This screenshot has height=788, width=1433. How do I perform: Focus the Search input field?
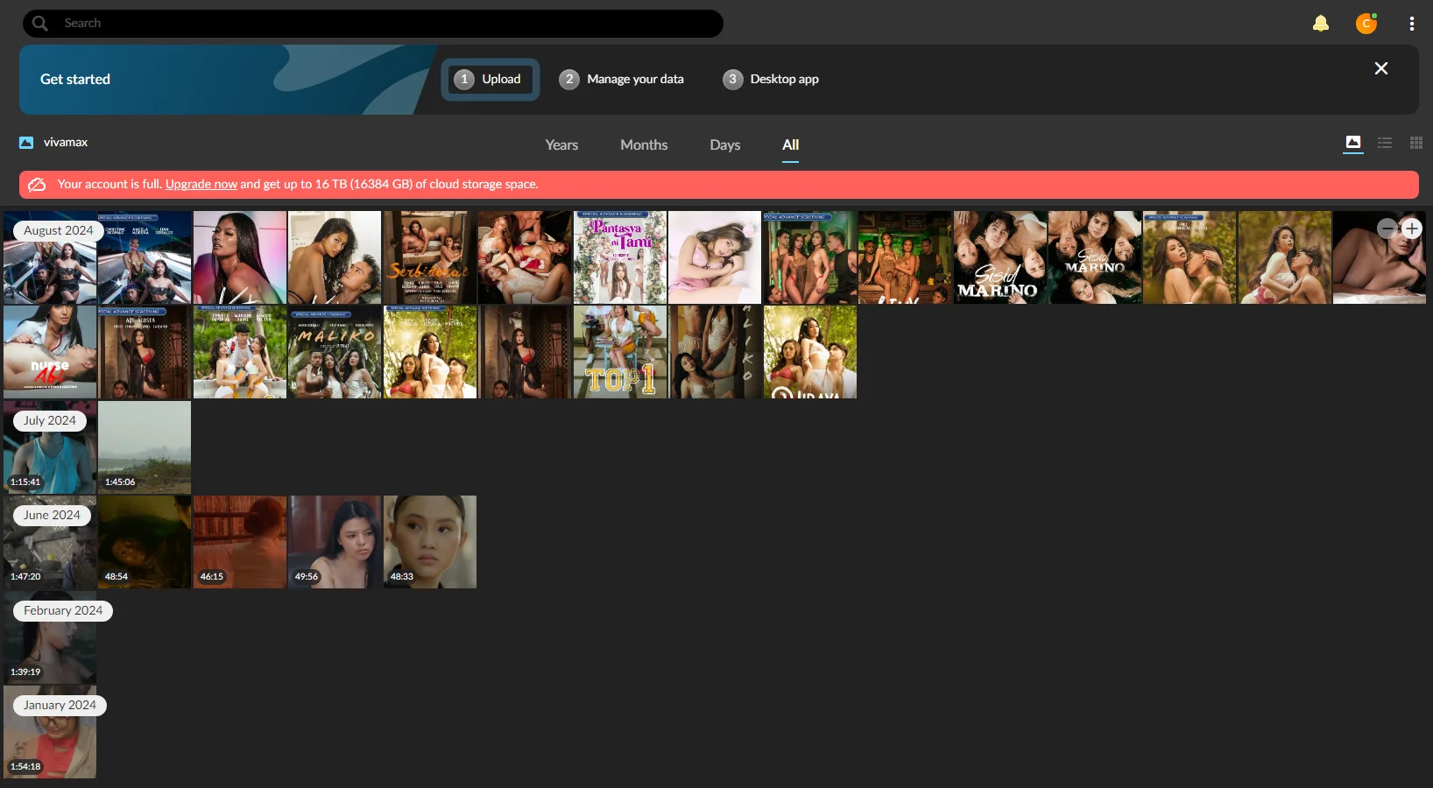[373, 24]
